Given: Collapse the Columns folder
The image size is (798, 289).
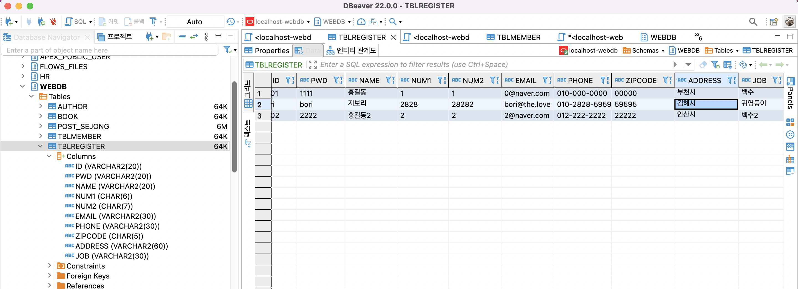Looking at the screenshot, I should 49,156.
